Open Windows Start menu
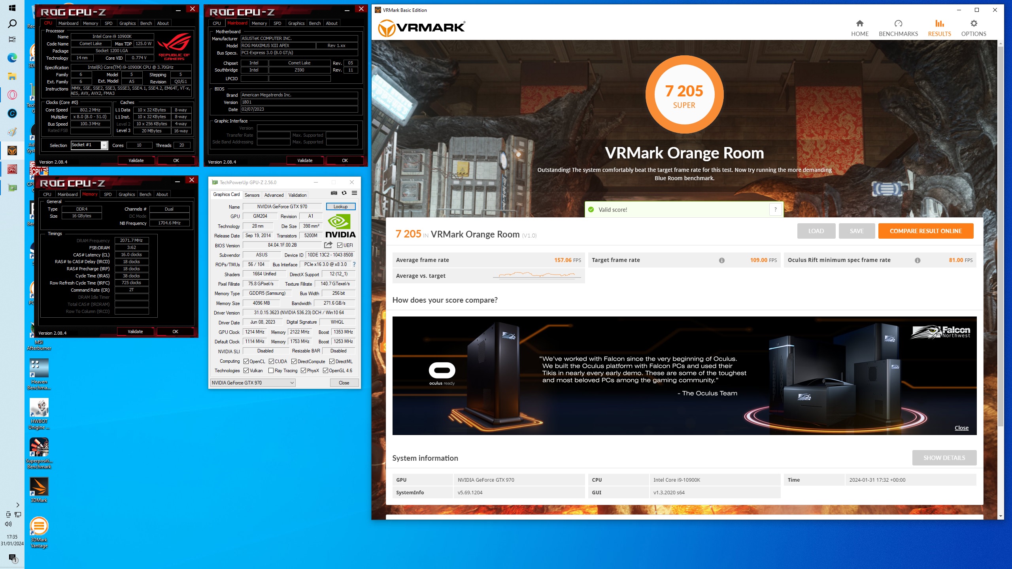 click(x=12, y=8)
